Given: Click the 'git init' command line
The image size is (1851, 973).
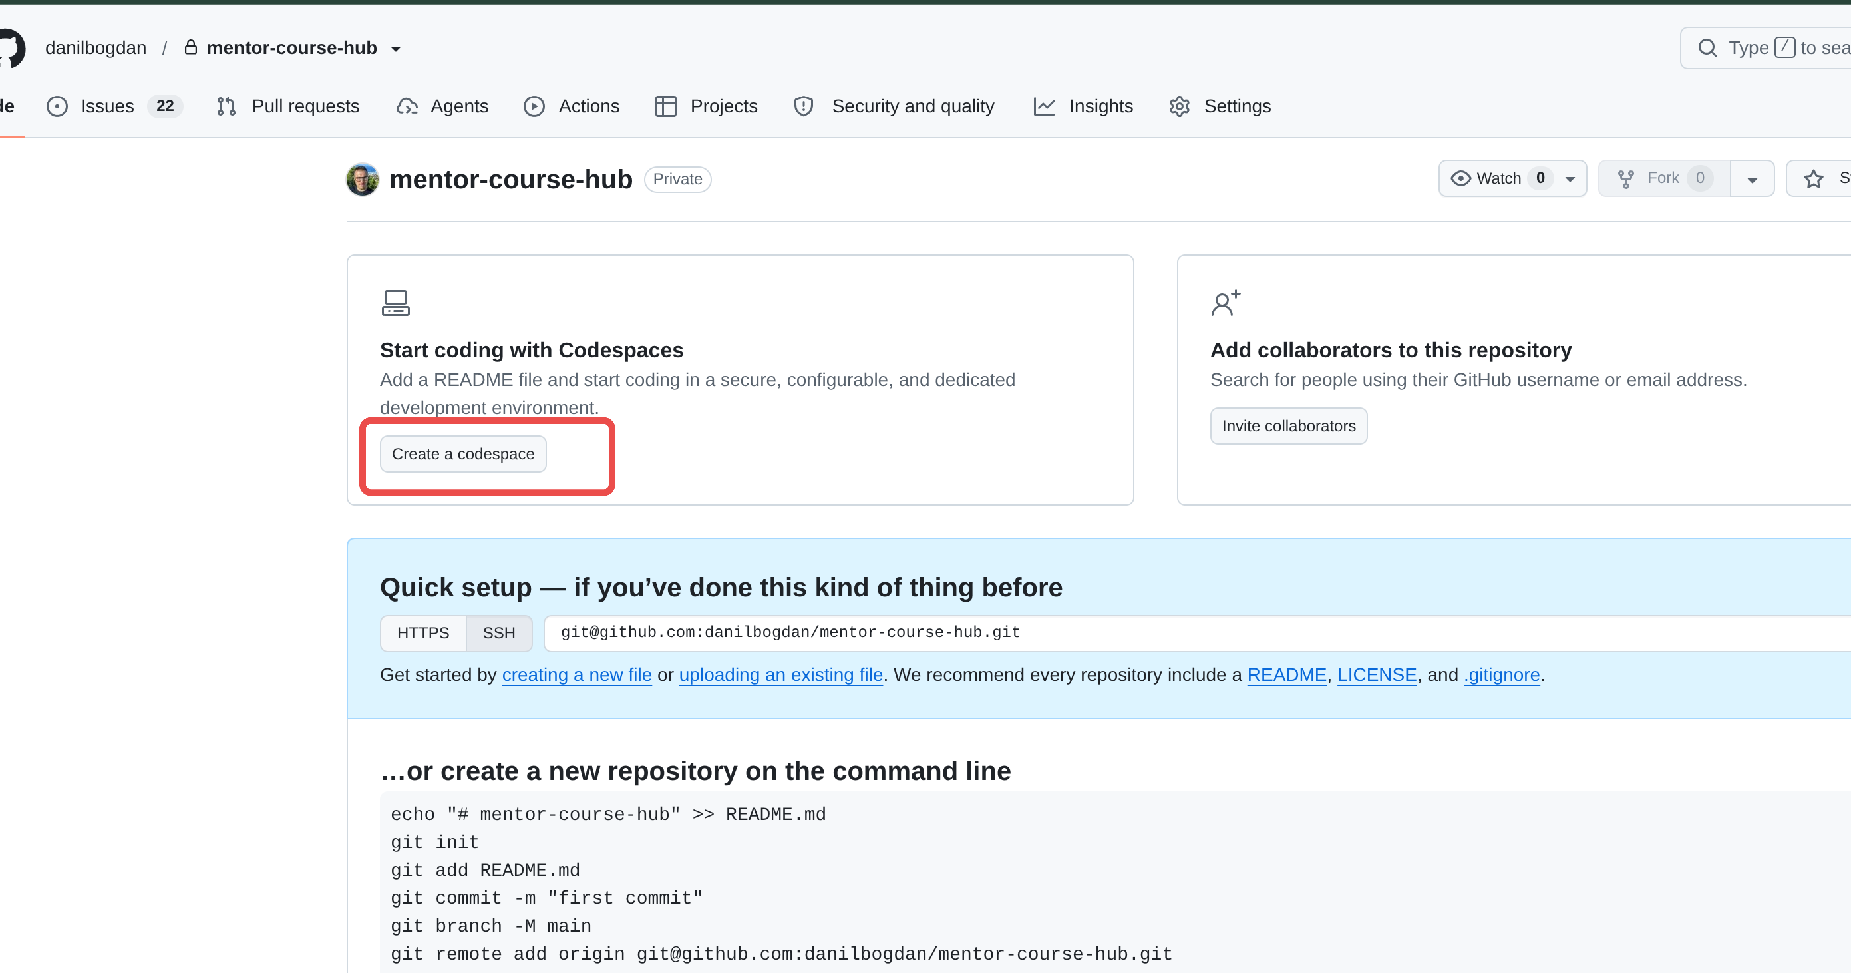Looking at the screenshot, I should (x=434, y=842).
